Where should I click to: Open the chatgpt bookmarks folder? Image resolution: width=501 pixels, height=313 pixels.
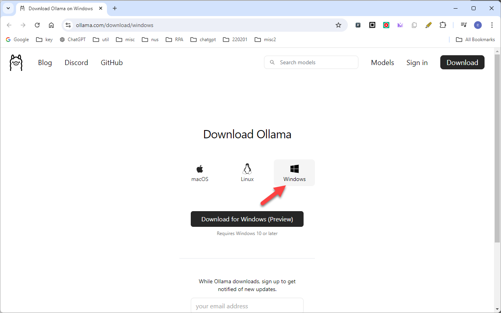tap(203, 40)
